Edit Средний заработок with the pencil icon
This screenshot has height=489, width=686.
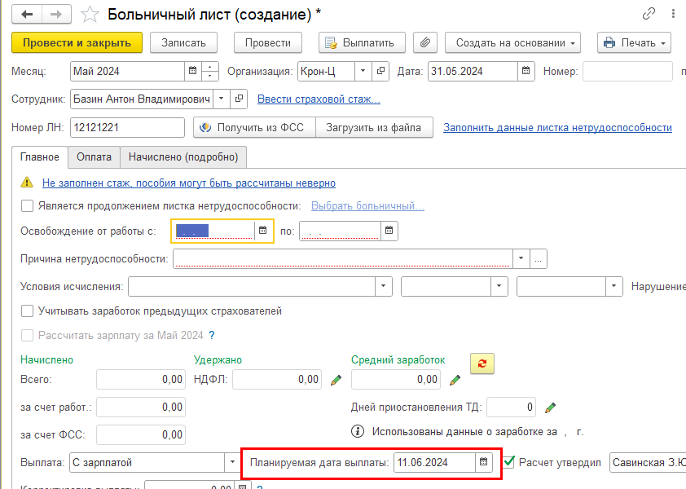[455, 380]
